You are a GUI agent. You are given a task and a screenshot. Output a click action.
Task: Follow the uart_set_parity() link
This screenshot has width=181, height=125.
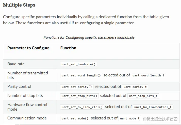[x=77, y=87]
